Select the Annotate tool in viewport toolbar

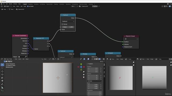[2, 84]
